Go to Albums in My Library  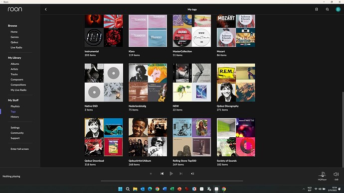[x=14, y=64]
